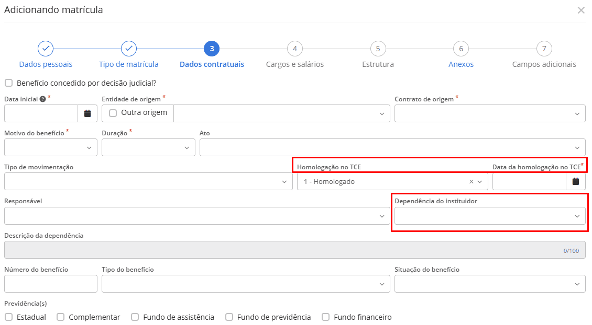Check the Estadual previdência option
The height and width of the screenshot is (325, 592).
coord(9,317)
